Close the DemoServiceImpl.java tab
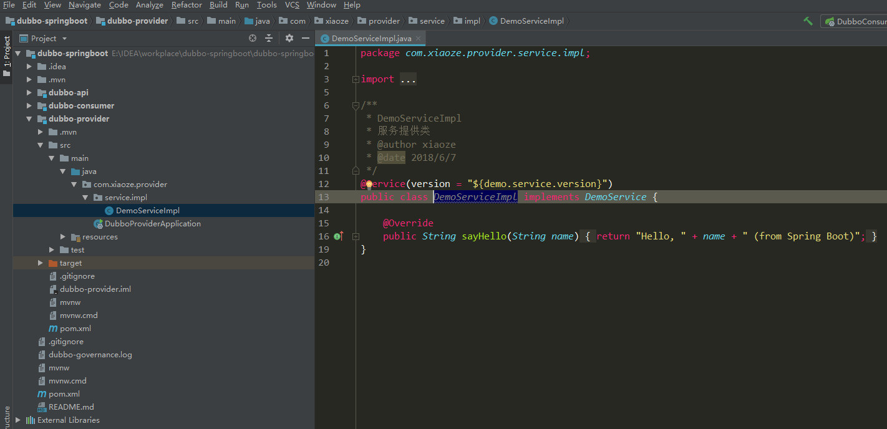The width and height of the screenshot is (887, 429). 418,38
